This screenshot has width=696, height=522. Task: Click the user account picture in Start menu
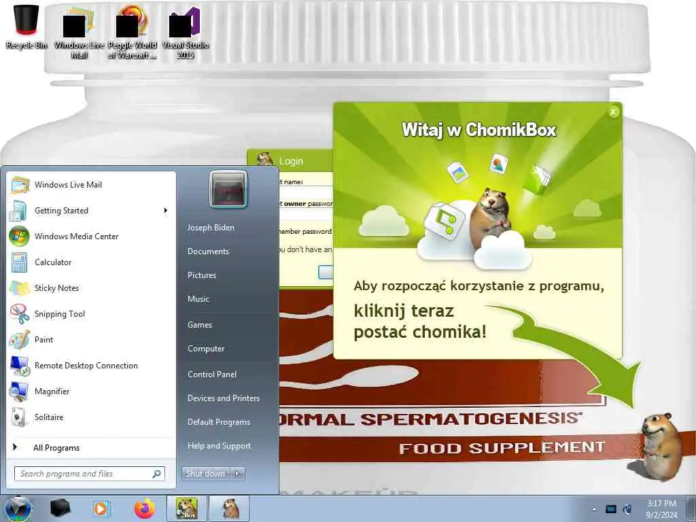click(x=228, y=190)
